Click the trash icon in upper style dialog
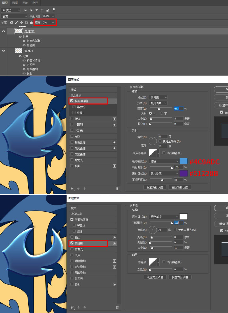The width and height of the screenshot is (228, 313). click(x=117, y=189)
